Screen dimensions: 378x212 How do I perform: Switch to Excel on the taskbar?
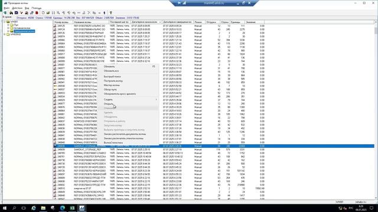[x=72, y=208]
